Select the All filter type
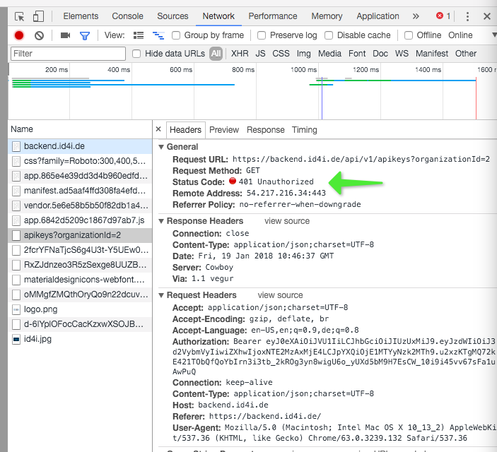 (x=216, y=54)
